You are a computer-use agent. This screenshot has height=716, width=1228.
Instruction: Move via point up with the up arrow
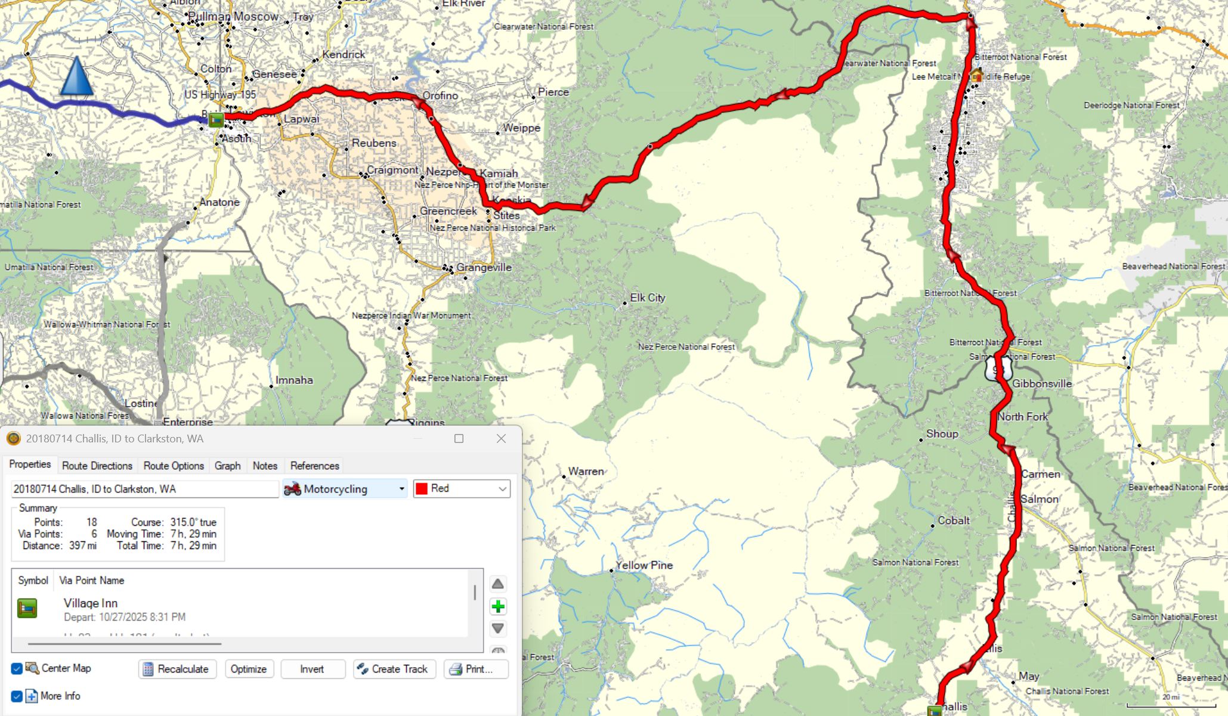coord(498,584)
